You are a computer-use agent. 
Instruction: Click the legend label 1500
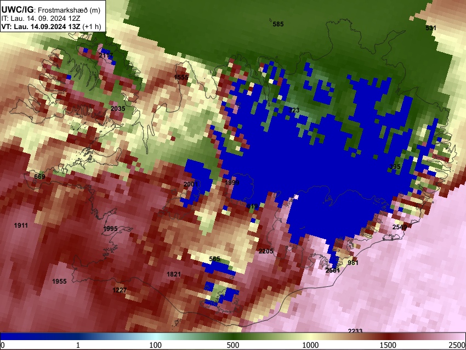tap(388, 345)
